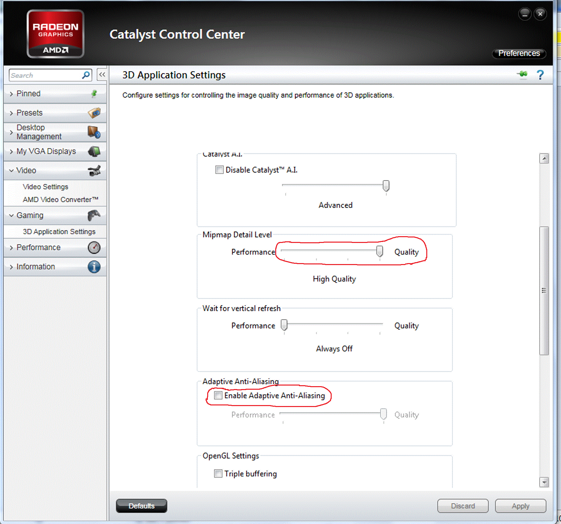561x524 pixels.
Task: Click the blue Information icon
Action: 94,267
